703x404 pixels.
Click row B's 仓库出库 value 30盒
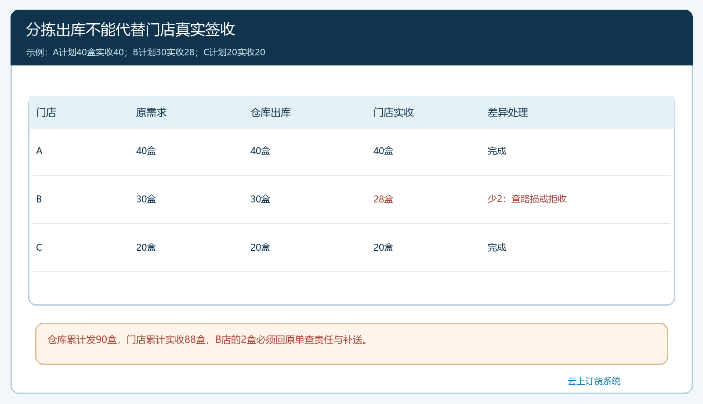(x=260, y=199)
